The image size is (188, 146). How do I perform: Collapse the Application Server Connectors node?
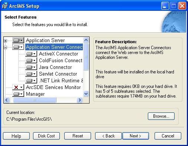coord(5,47)
